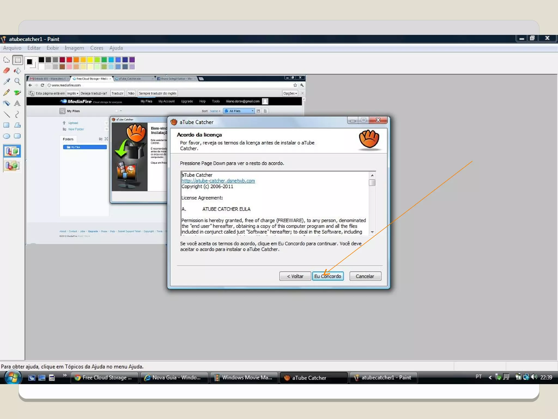Click the Eu Concordo button
This screenshot has width=558, height=419.
(327, 276)
